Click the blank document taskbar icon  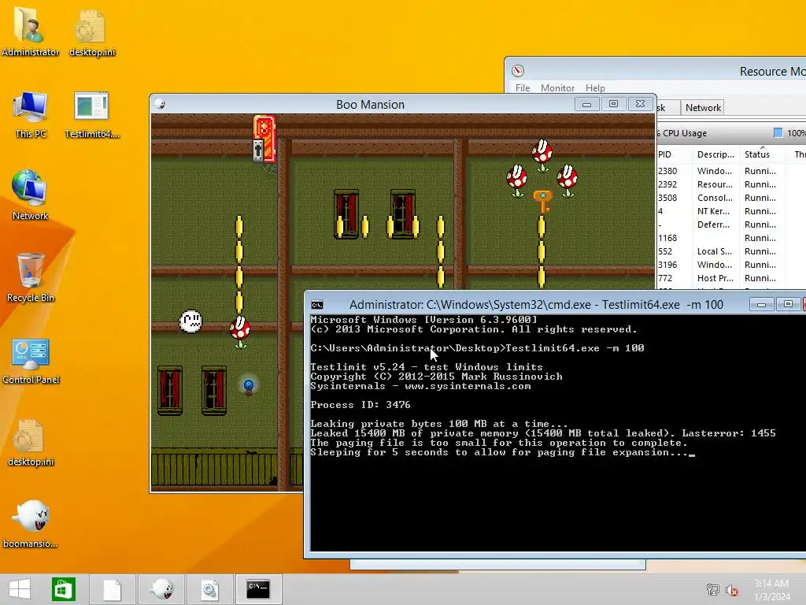click(x=112, y=589)
